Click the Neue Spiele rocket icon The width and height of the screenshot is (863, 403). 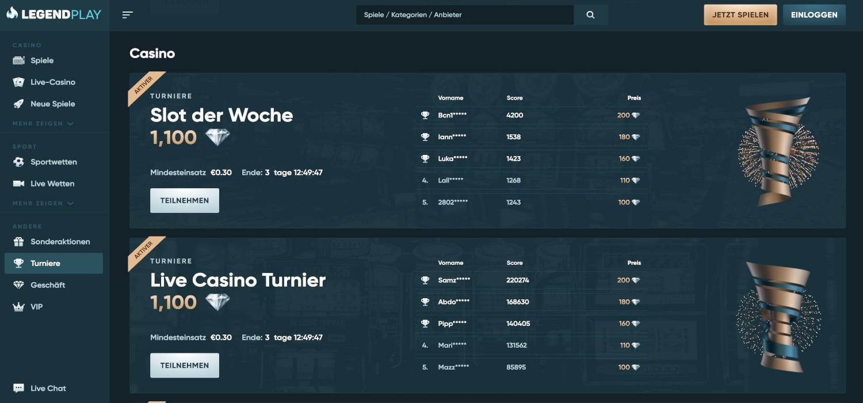tap(19, 104)
